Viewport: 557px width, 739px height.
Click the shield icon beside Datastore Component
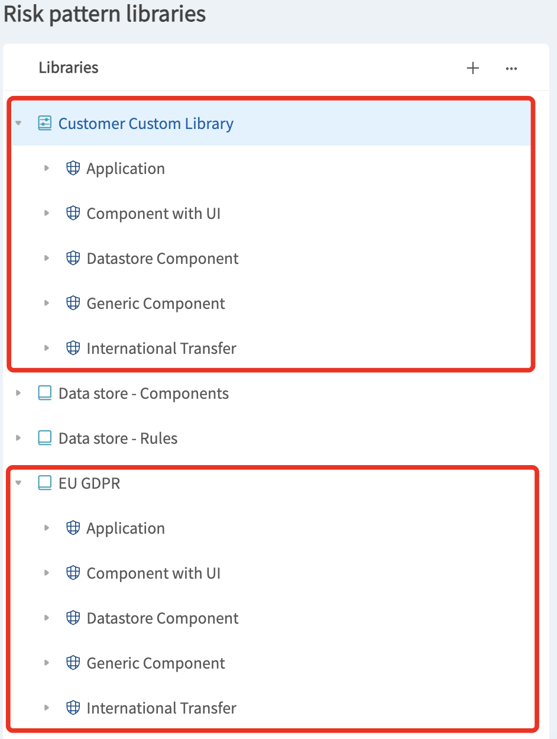point(72,258)
